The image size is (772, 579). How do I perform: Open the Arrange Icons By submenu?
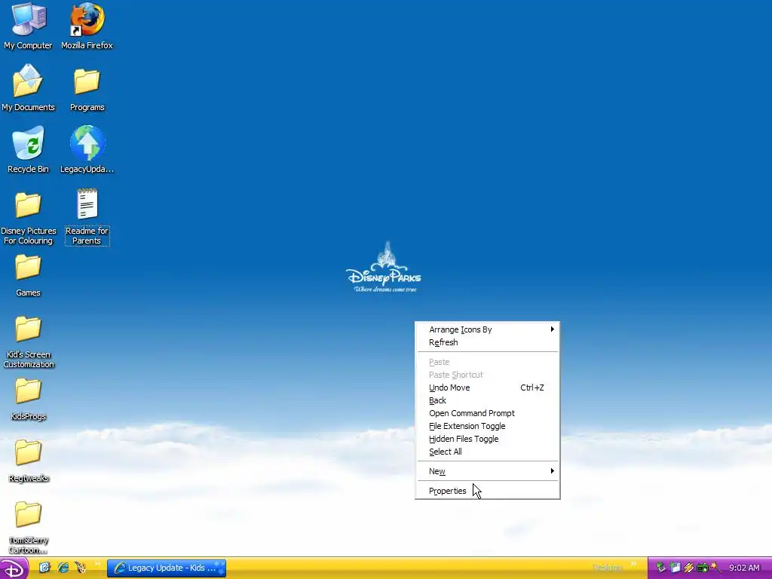(488, 329)
